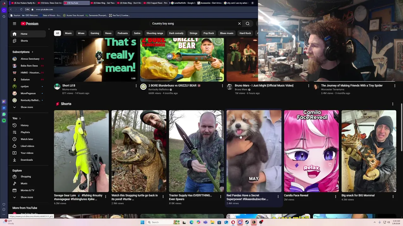Viewport: 403px width, 226px height.
Task: Open the YouTube hamburger guide menu
Action: 14,24
